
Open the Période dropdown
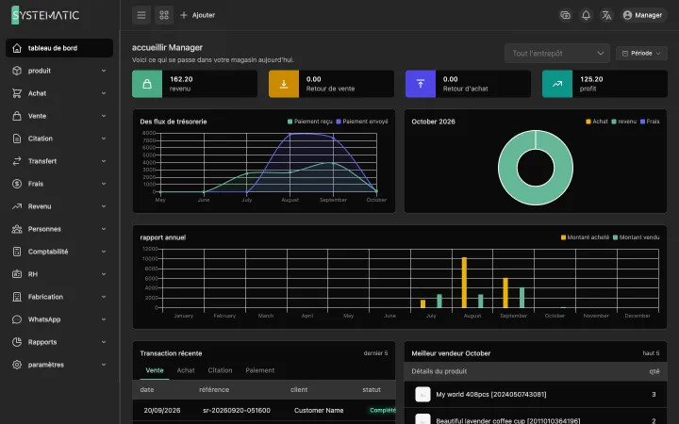[641, 53]
